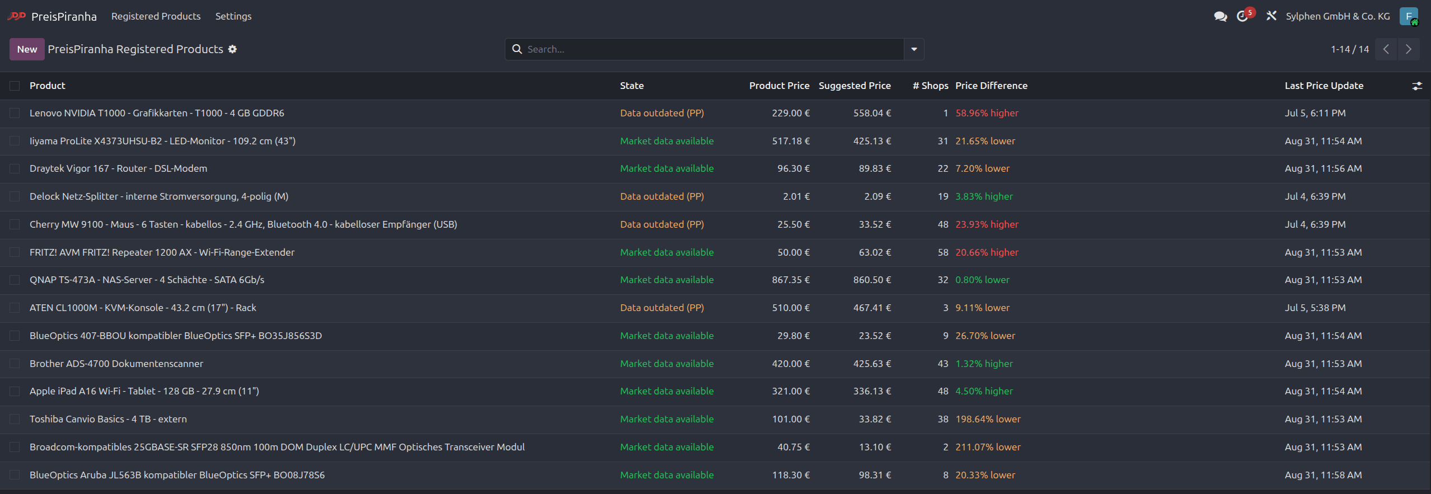Screen dimensions: 1431x494
Task: Open the user avatar menu
Action: tap(1409, 16)
